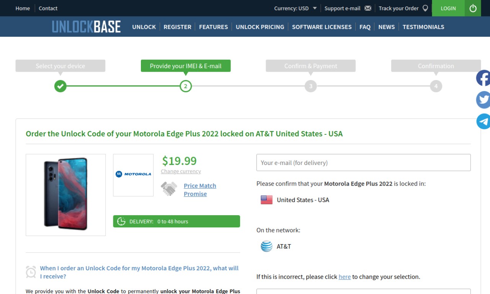Click the green LOGIN button
Screen dimensions: 490x294
(448, 8)
